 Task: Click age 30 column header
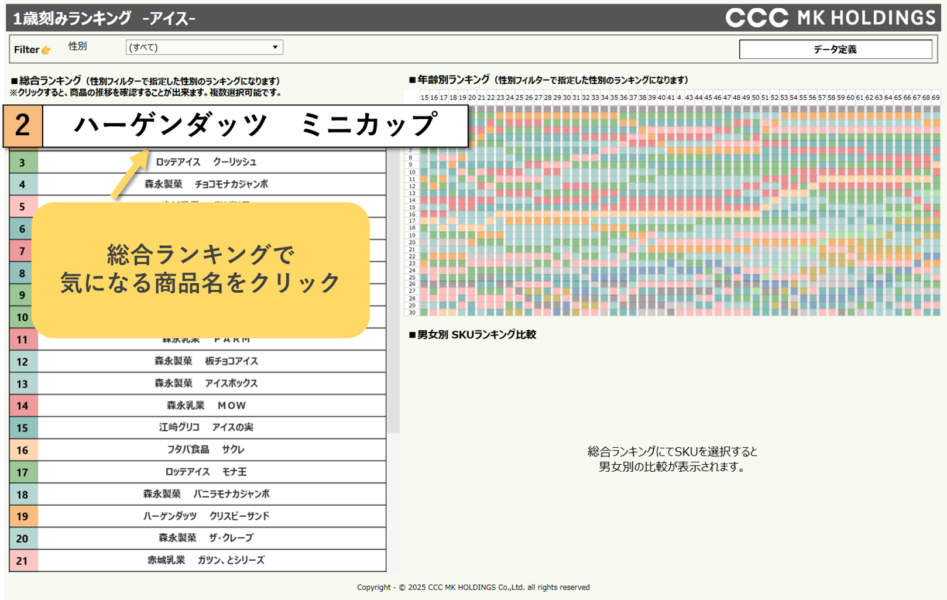click(567, 98)
